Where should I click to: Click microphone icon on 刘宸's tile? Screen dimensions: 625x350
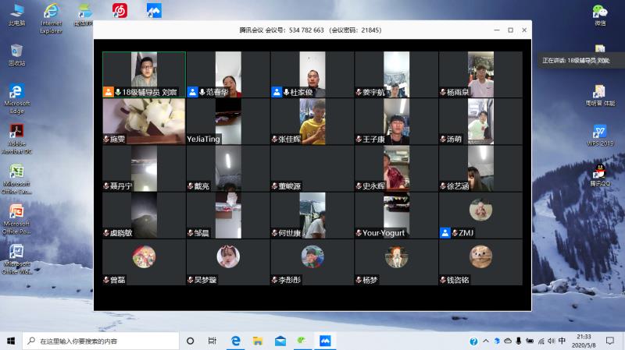click(x=117, y=92)
